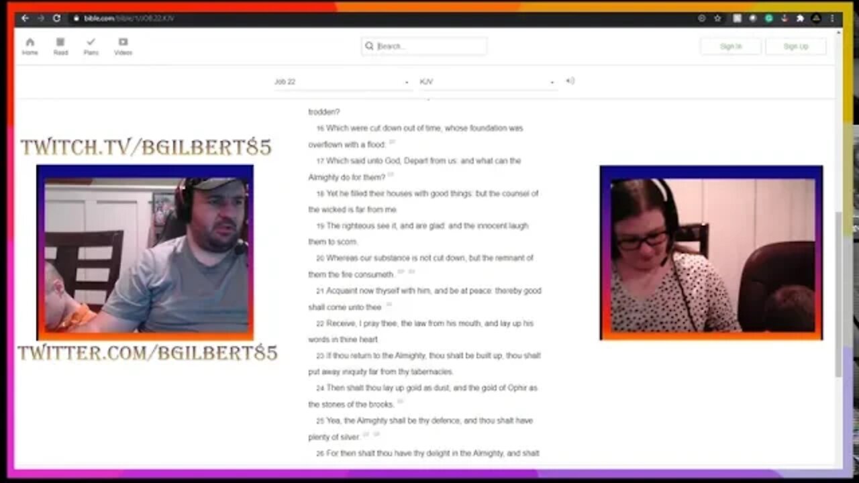Click verse 26 "For then shalt thou have"
859x483 pixels.
[x=423, y=453]
